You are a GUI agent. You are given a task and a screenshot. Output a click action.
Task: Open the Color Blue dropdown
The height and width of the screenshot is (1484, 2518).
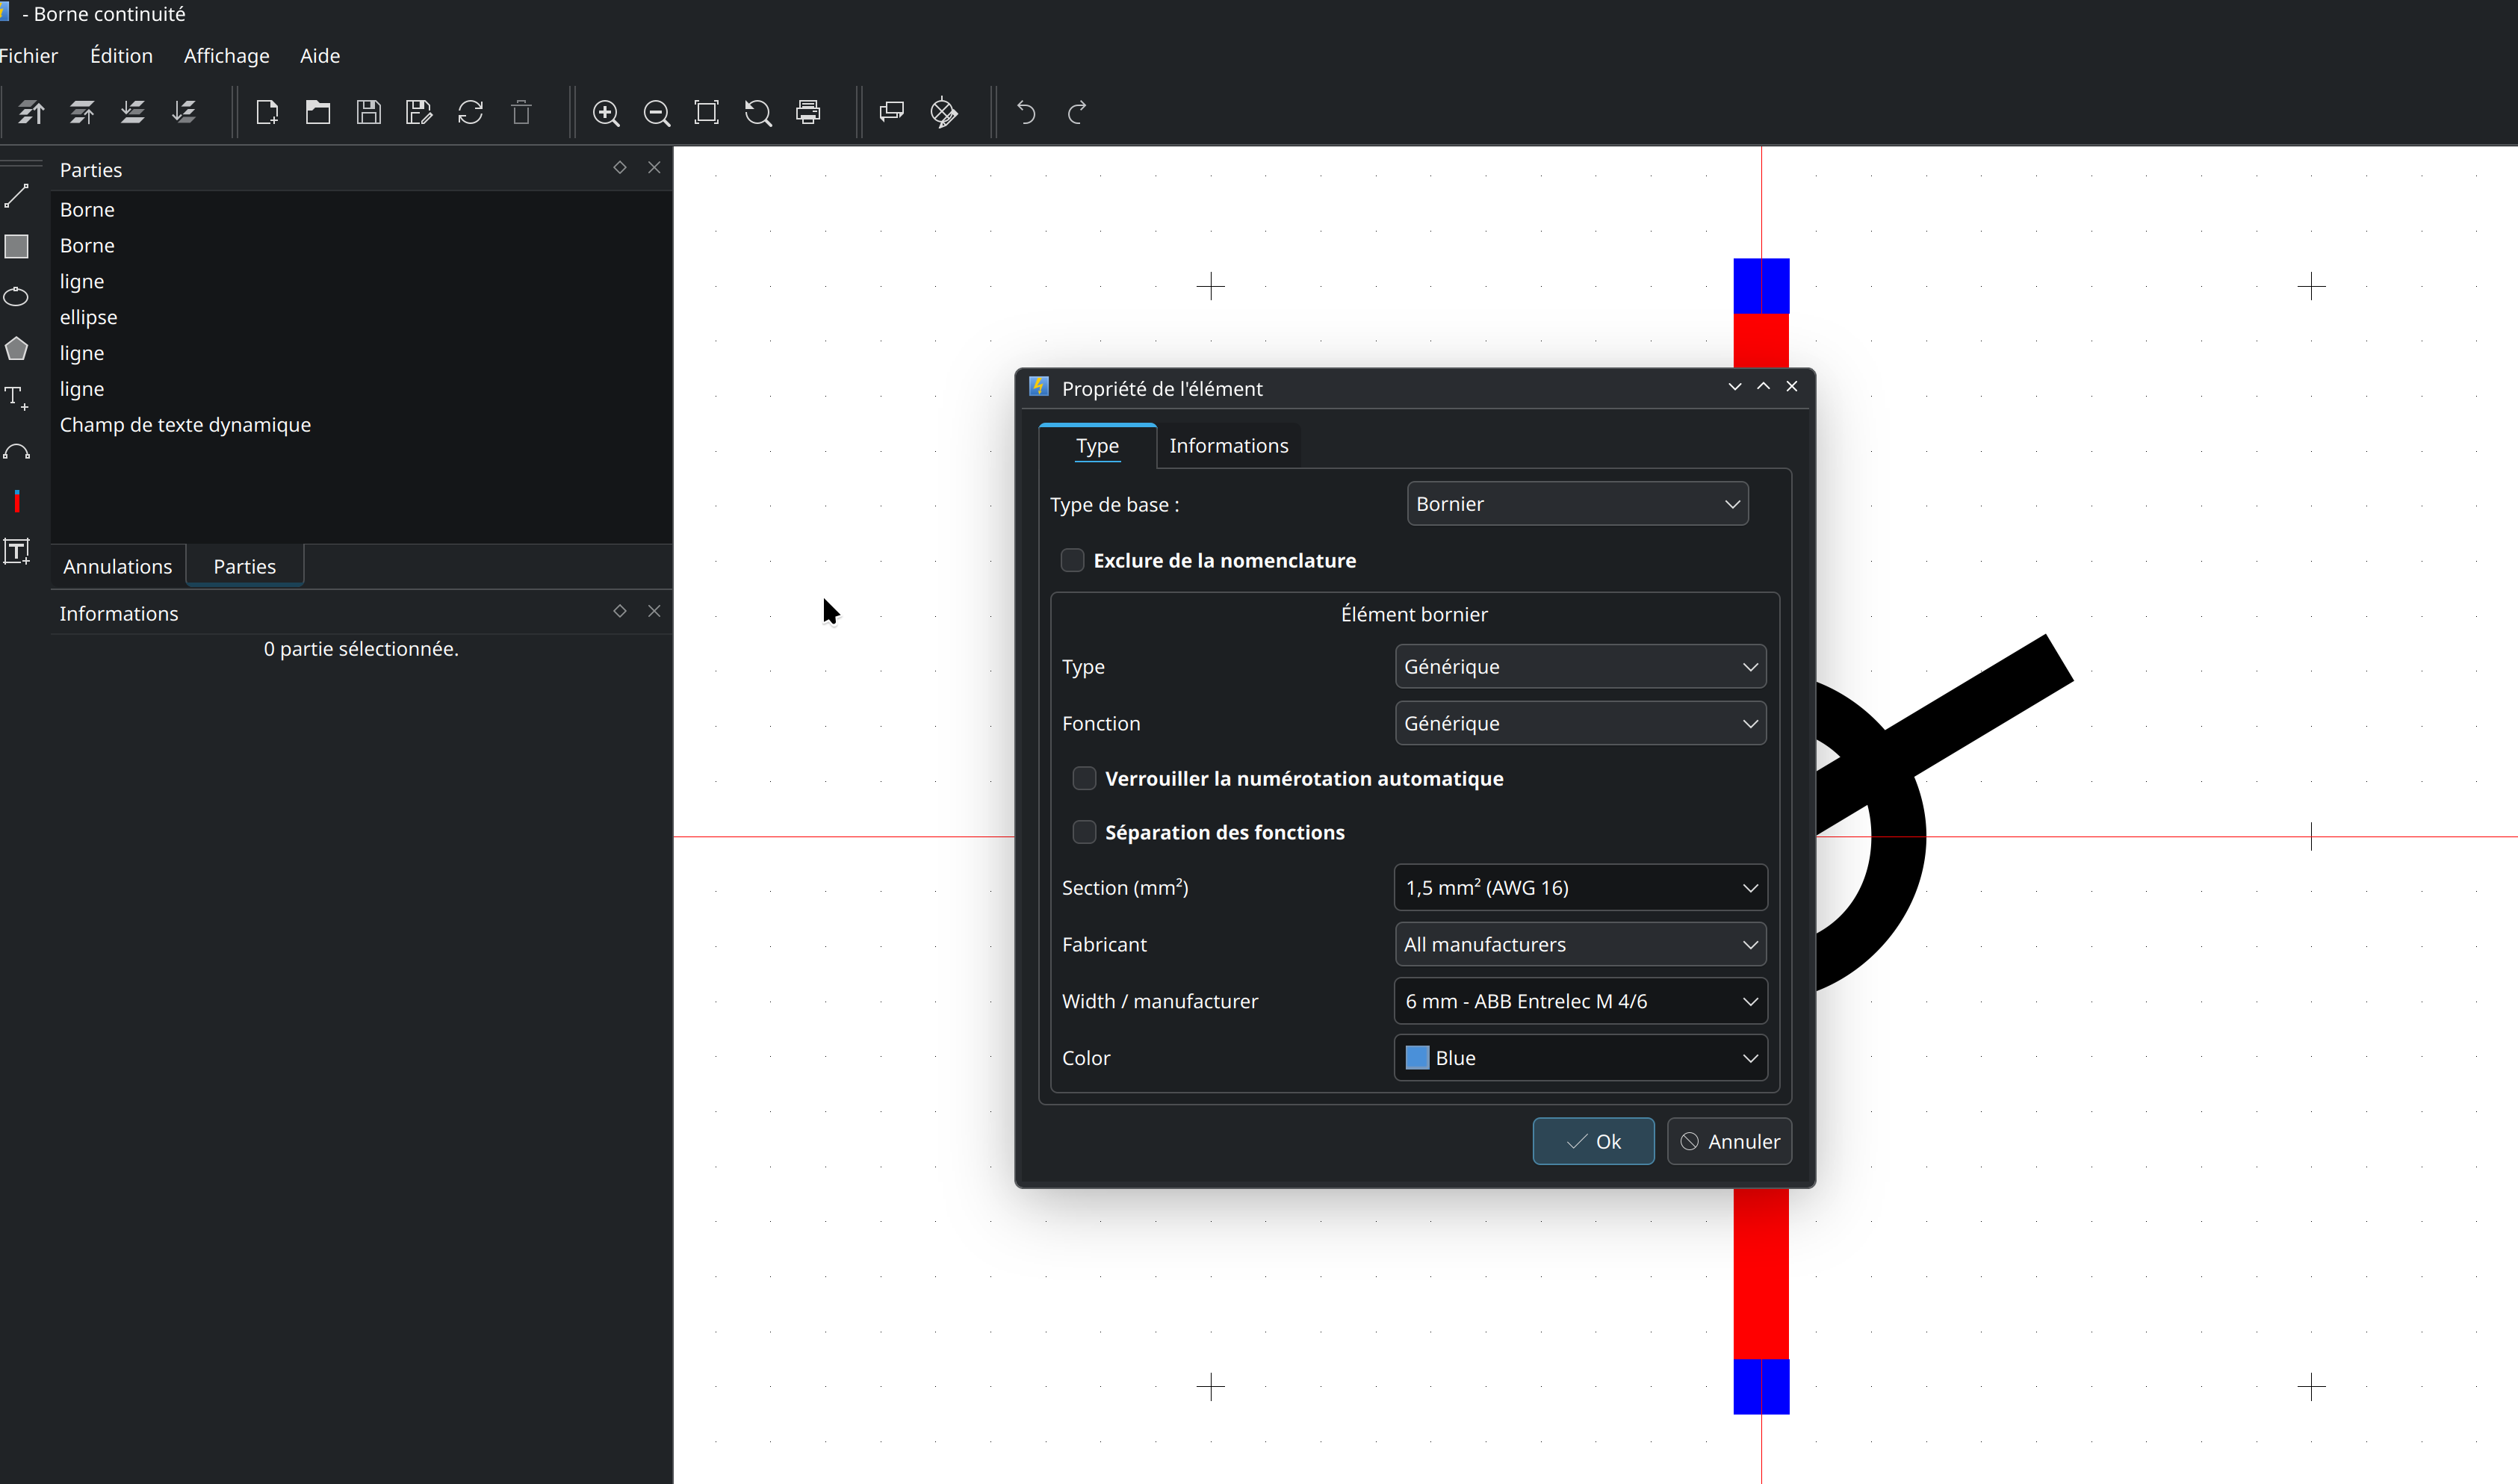click(x=1580, y=1058)
